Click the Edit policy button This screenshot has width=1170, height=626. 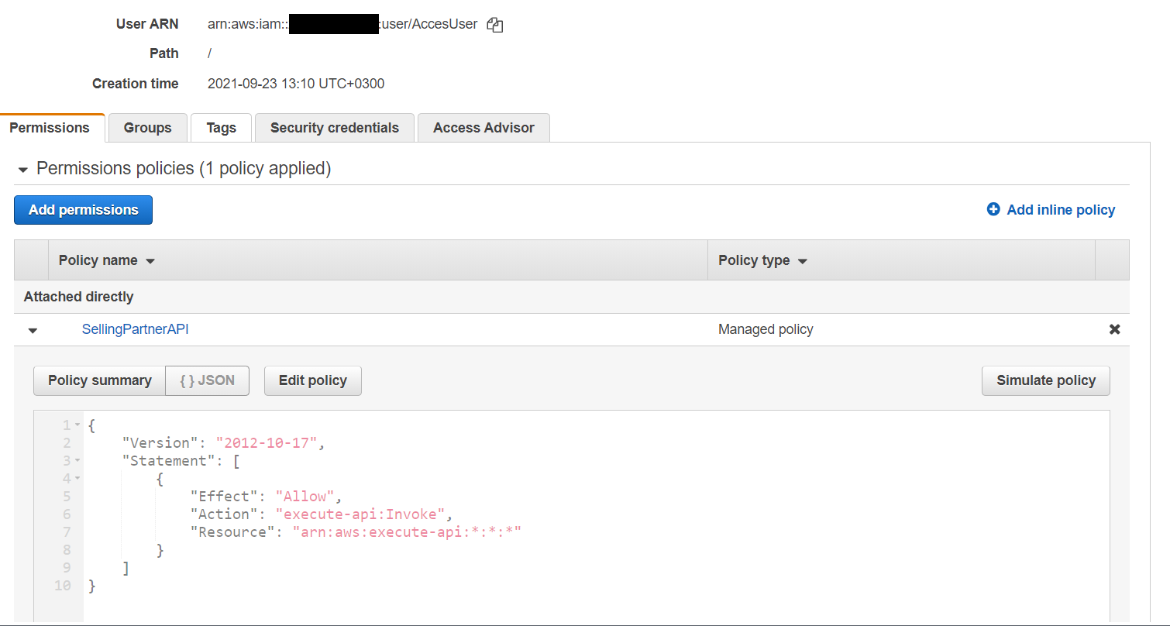click(312, 380)
